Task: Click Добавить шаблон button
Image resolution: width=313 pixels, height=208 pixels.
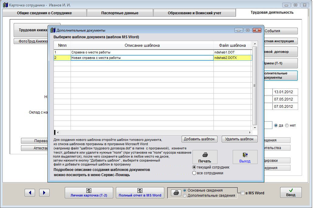Action: coord(200,139)
